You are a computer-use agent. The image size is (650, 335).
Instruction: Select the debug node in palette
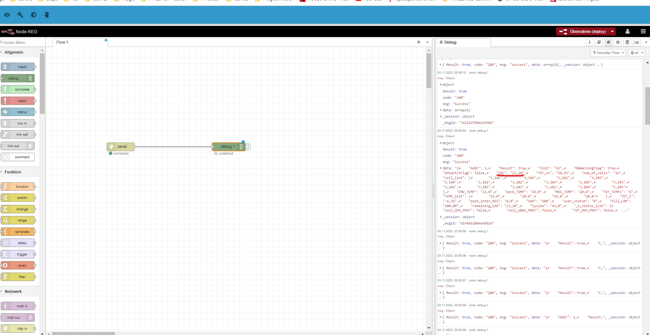click(x=18, y=78)
